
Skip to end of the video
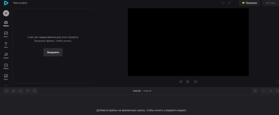(196, 82)
